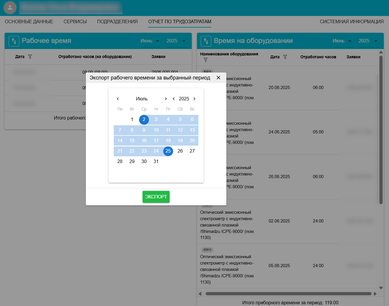Select July 18 in calendar
The height and width of the screenshot is (306, 389).
click(168, 141)
